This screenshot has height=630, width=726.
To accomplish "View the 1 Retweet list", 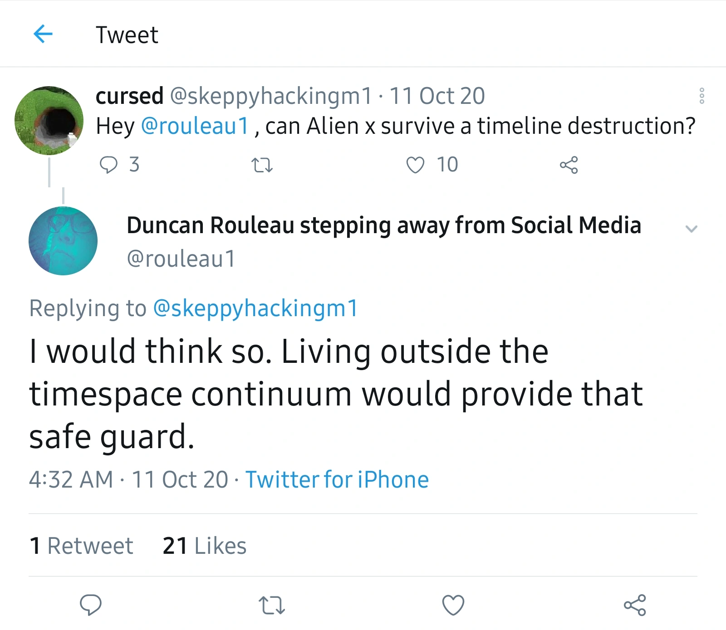I will [x=81, y=546].
